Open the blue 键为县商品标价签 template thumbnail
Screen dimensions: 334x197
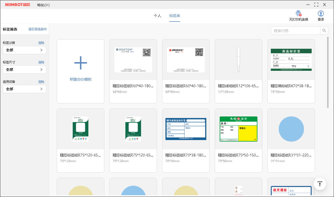point(186,129)
